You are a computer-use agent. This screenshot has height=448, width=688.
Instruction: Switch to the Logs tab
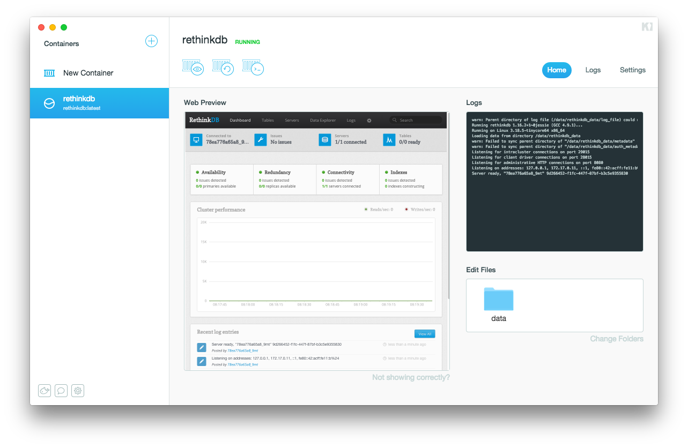(593, 70)
